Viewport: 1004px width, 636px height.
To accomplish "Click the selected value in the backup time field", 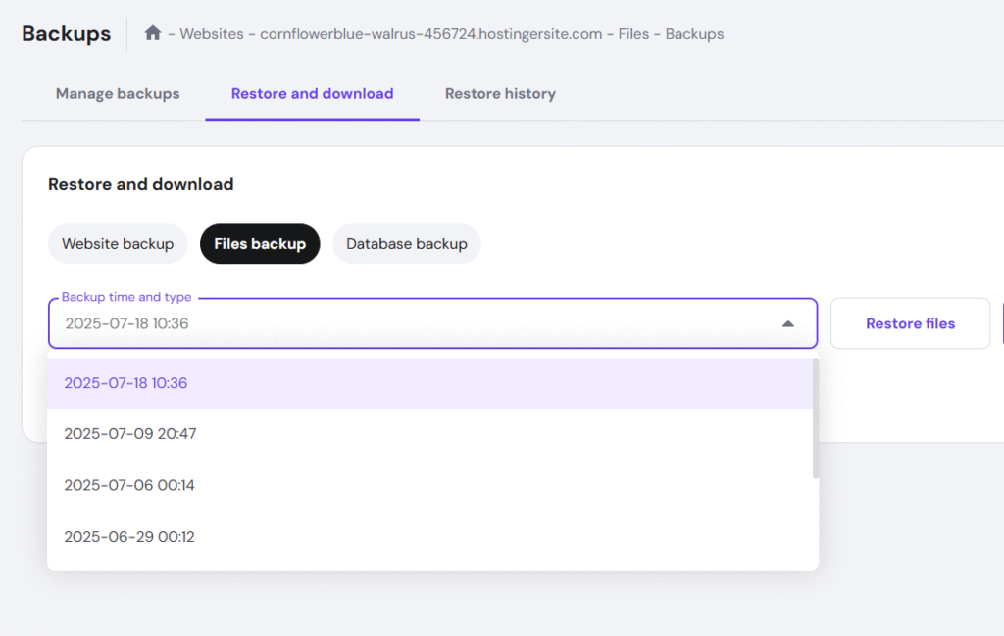I will (126, 323).
